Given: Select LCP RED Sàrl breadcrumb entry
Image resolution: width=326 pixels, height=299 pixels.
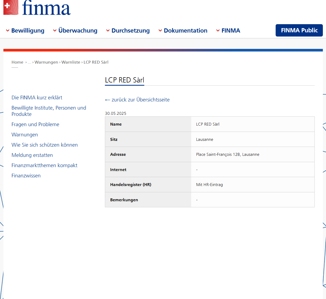Looking at the screenshot, I should coord(96,62).
